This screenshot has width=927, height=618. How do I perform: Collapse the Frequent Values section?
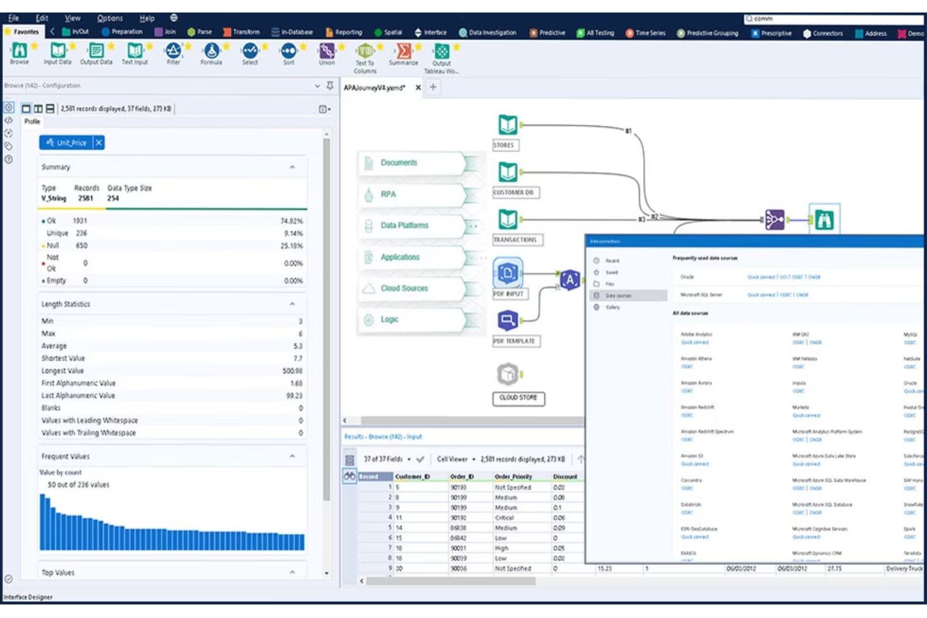tap(293, 456)
